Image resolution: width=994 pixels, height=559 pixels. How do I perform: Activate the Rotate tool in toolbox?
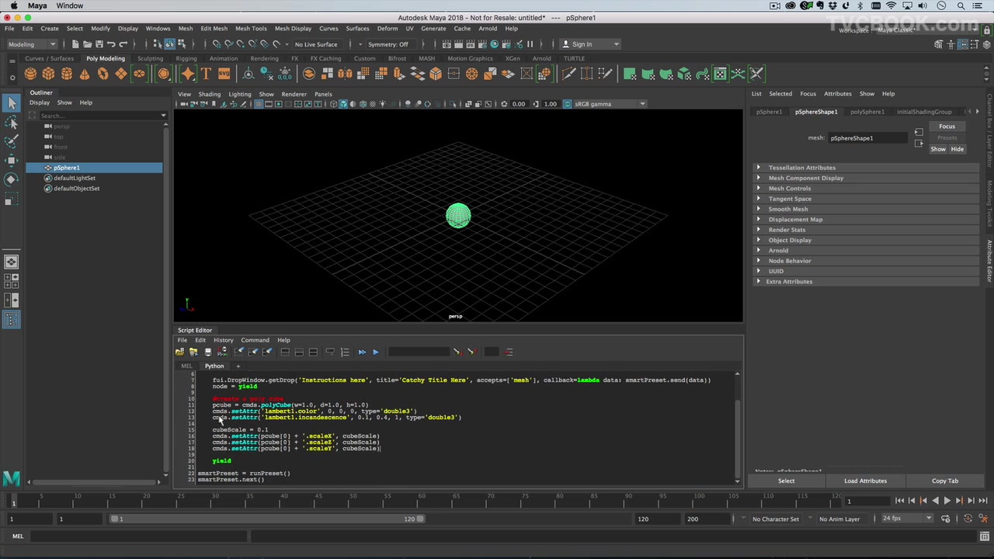point(11,179)
